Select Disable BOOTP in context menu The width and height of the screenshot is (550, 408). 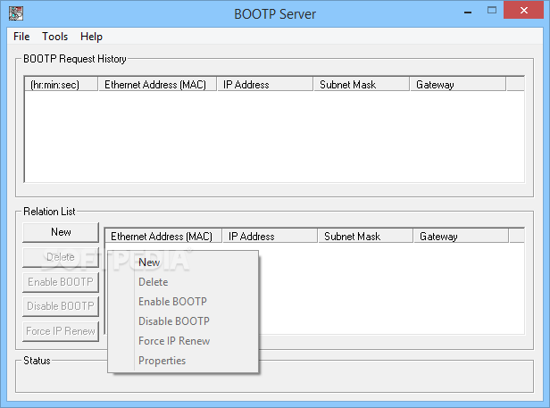tap(183, 321)
